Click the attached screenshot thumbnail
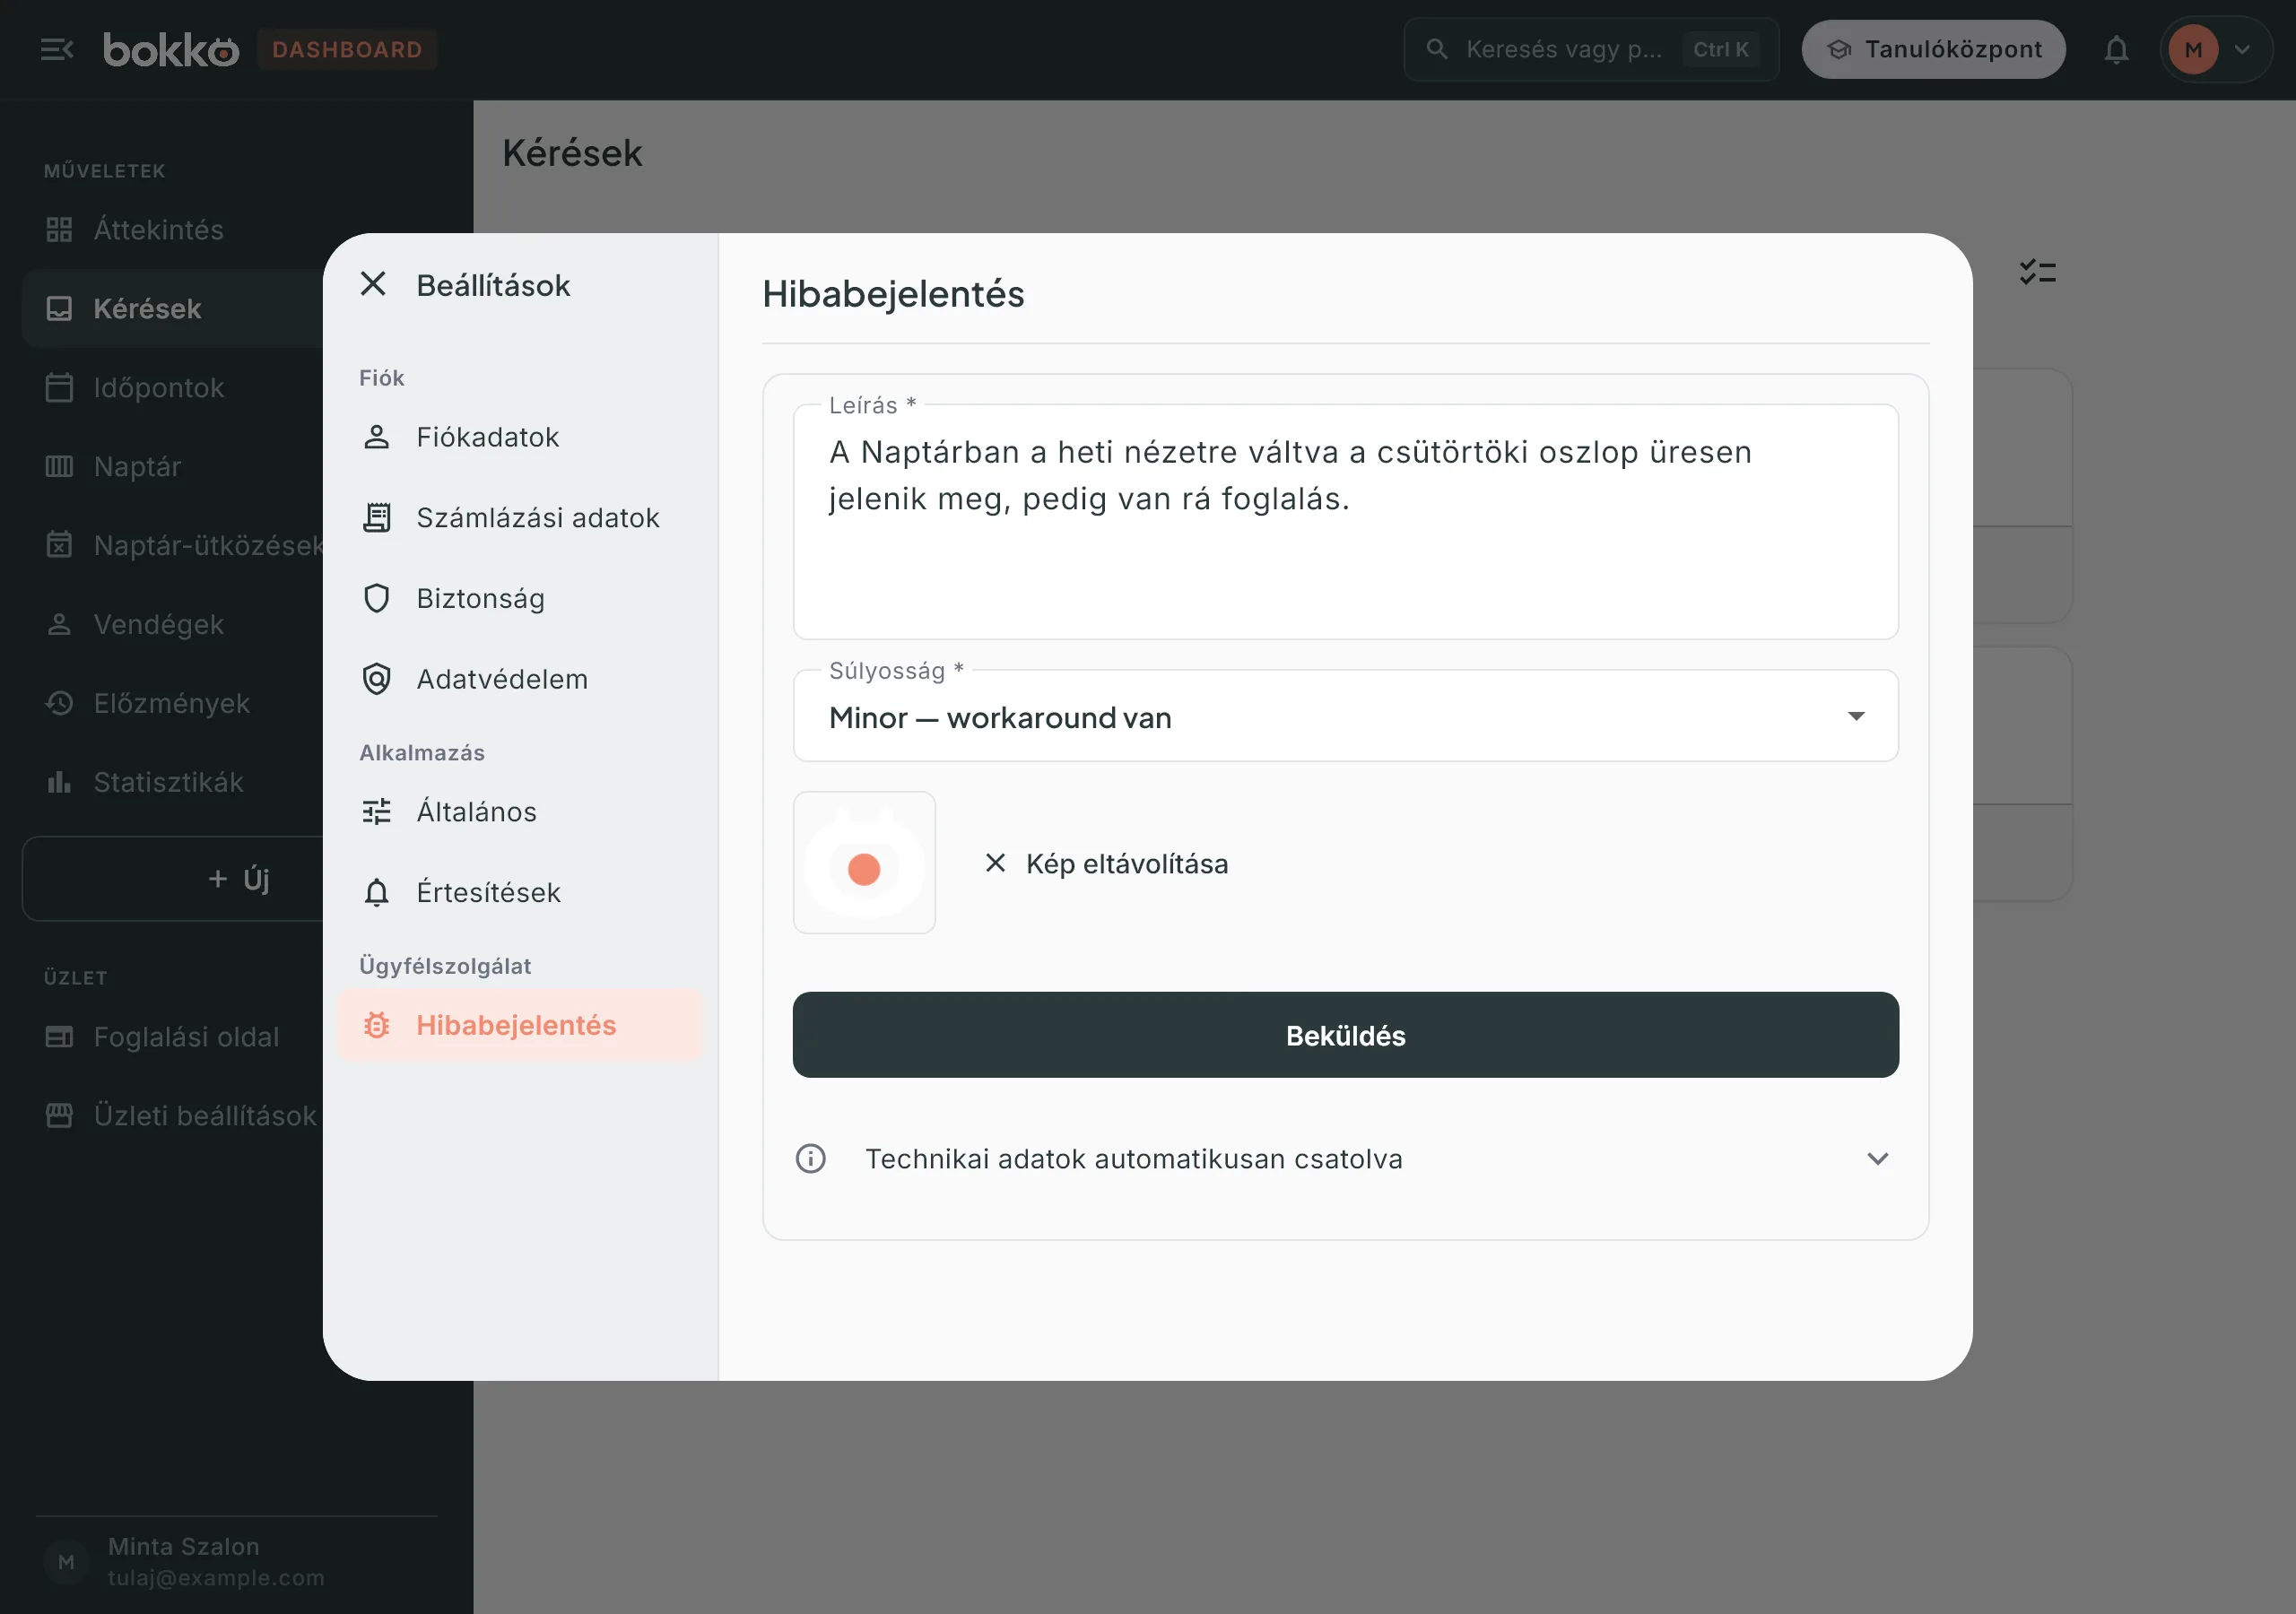2296x1614 pixels. [864, 863]
